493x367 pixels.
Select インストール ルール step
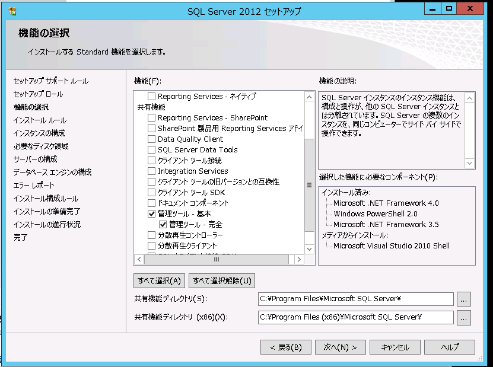pyautogui.click(x=40, y=120)
